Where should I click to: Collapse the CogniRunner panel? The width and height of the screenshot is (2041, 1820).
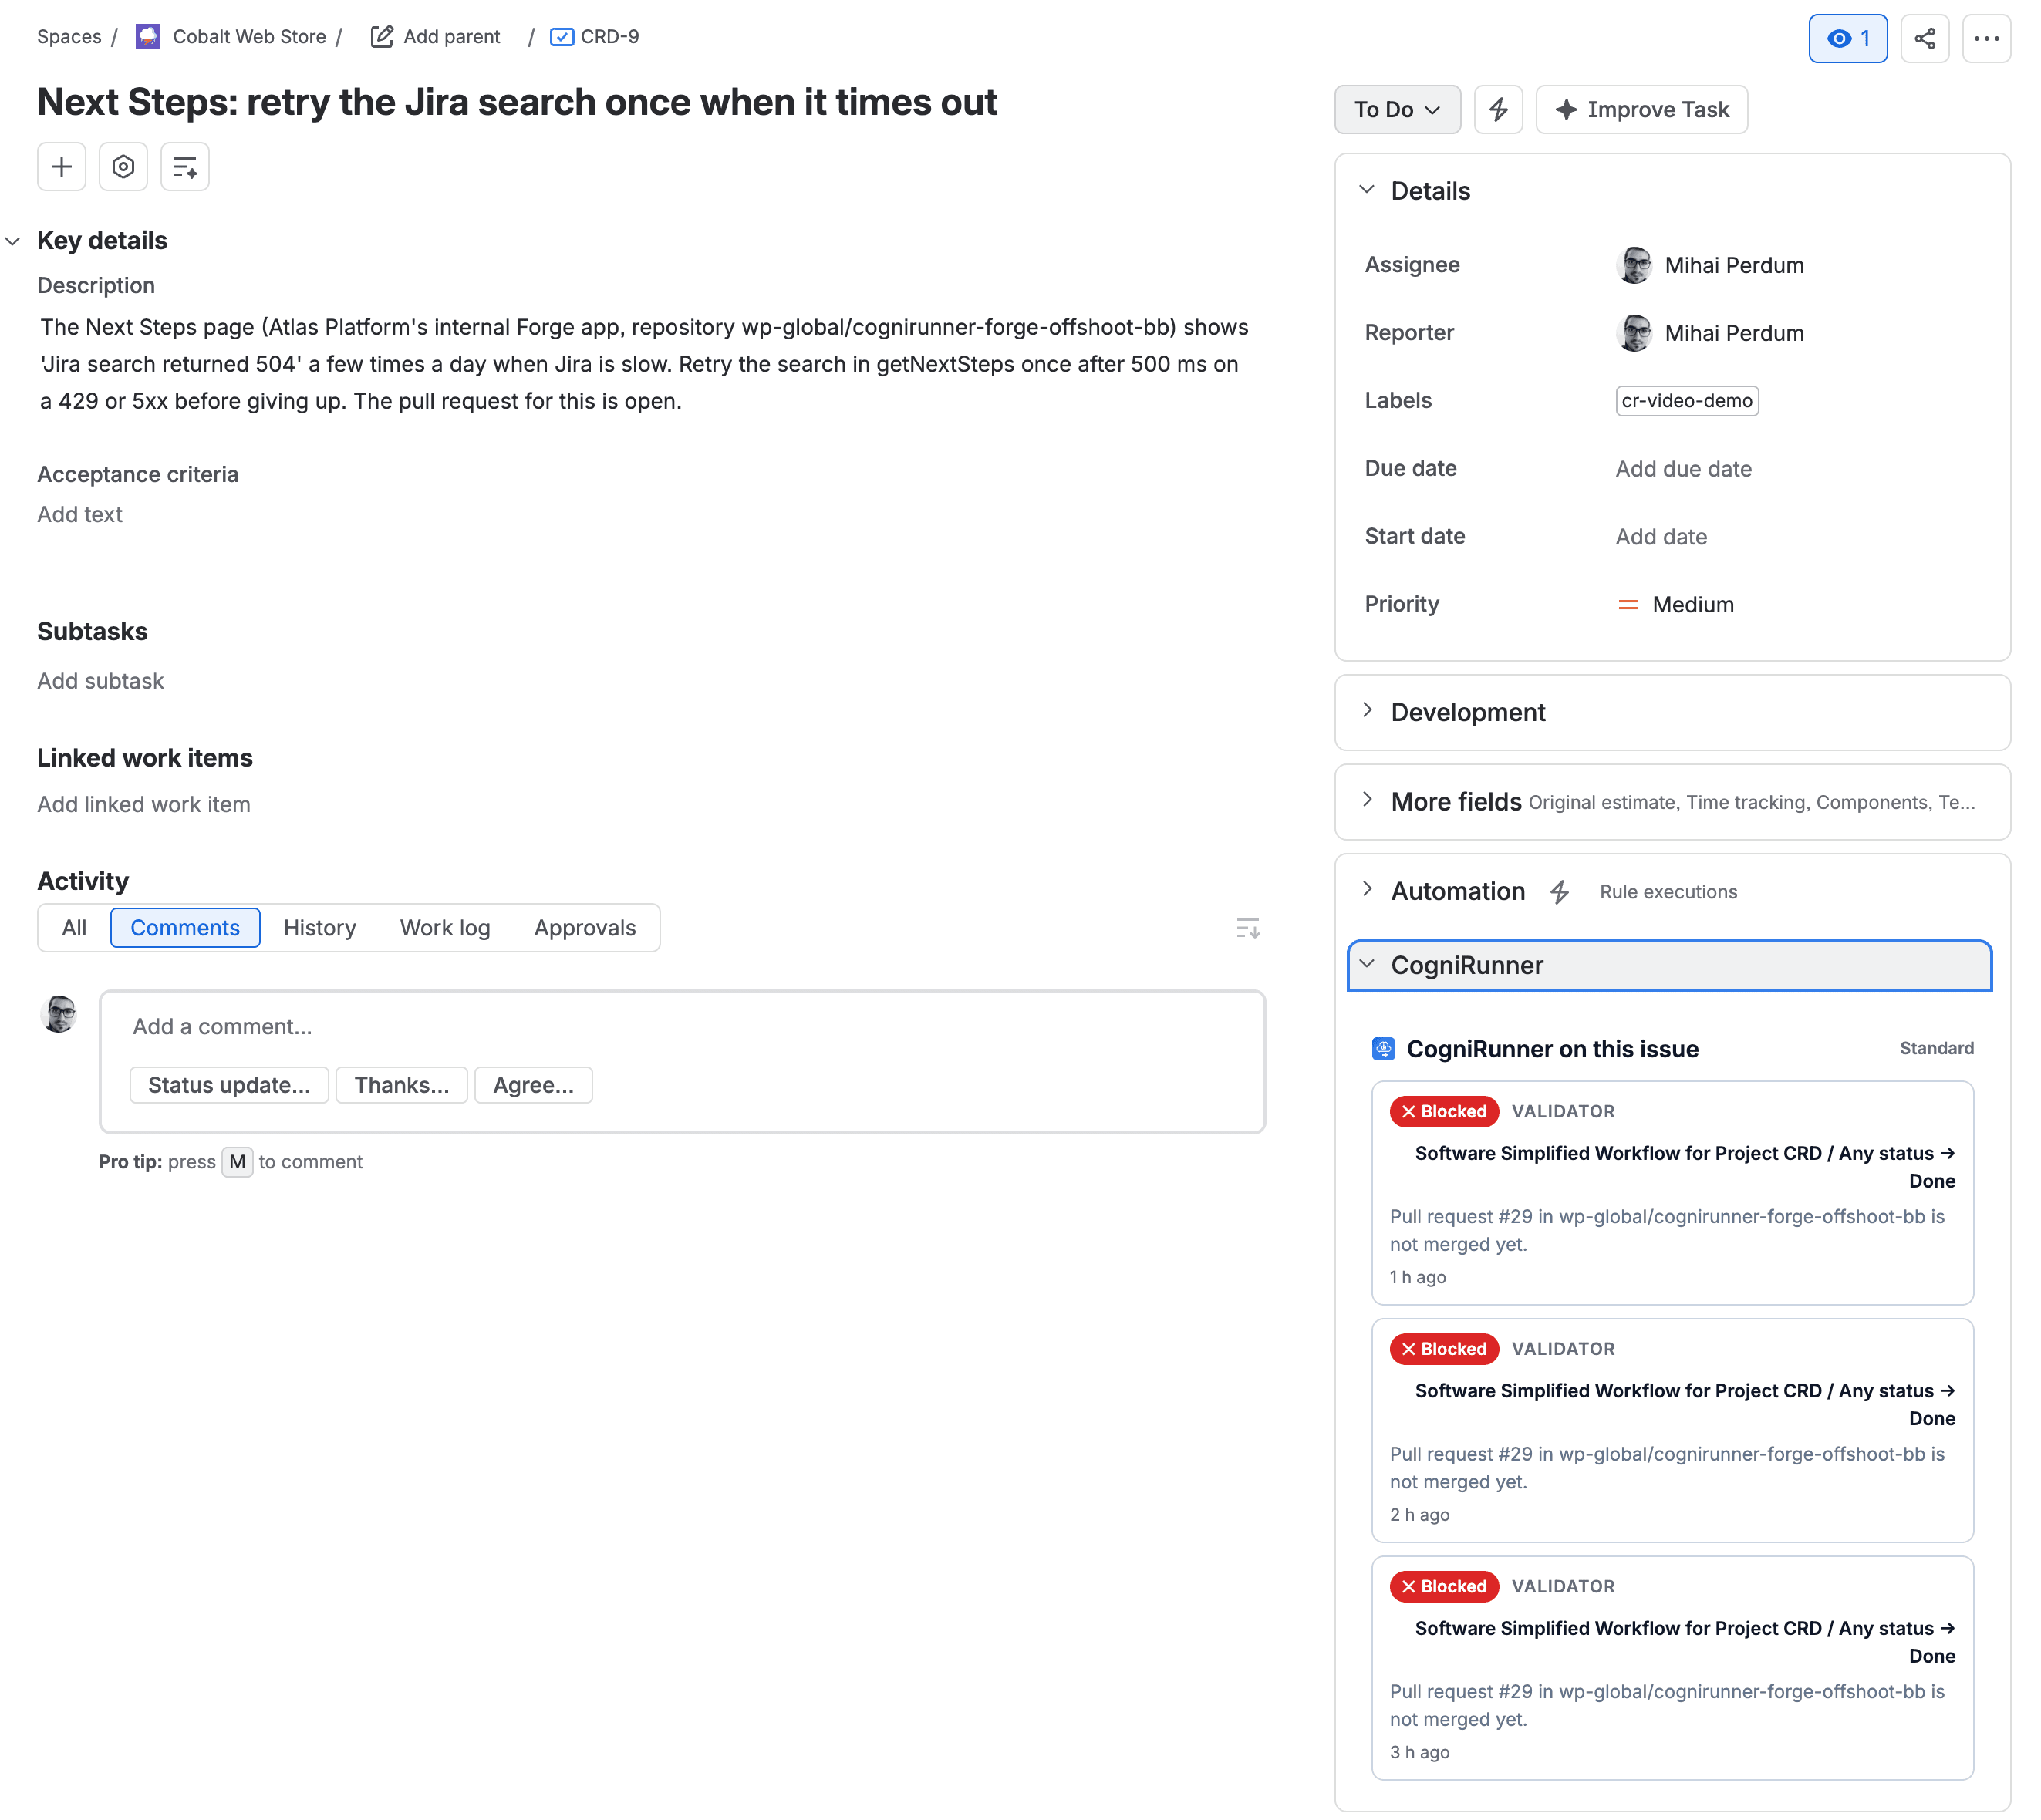[1367, 964]
